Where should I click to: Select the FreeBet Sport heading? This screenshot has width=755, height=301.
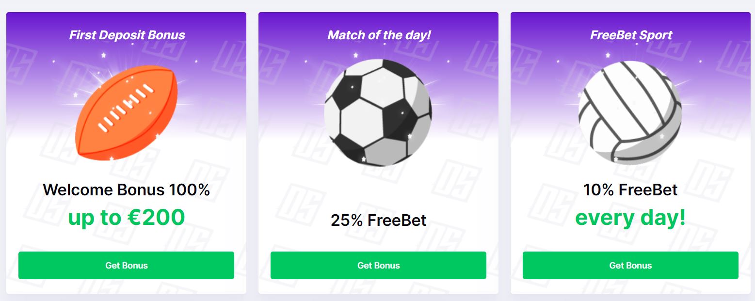pyautogui.click(x=631, y=35)
